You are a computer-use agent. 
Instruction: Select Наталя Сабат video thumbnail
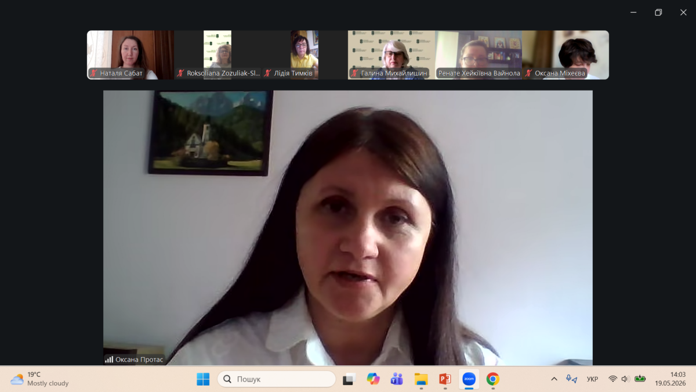point(130,55)
